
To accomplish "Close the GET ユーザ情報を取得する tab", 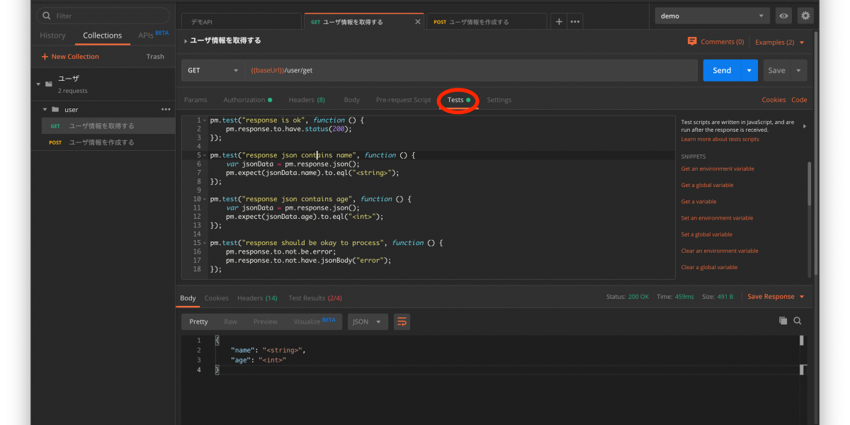I will pyautogui.click(x=417, y=22).
